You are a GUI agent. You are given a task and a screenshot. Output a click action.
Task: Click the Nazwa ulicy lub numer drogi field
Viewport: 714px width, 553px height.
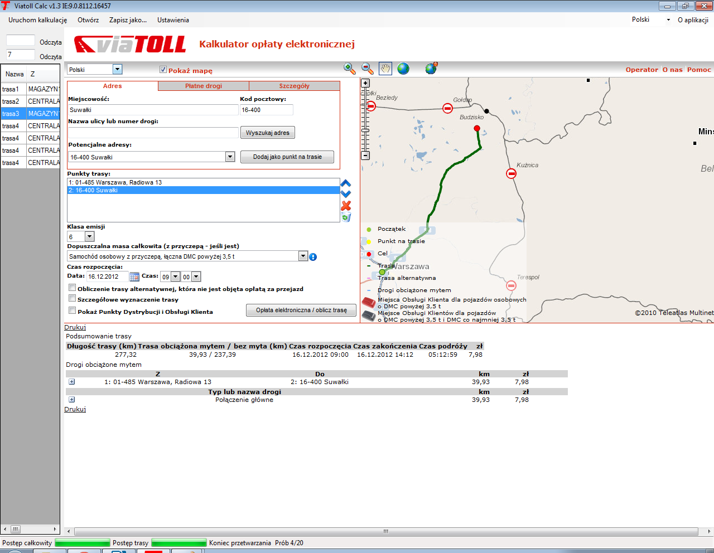[x=153, y=133]
